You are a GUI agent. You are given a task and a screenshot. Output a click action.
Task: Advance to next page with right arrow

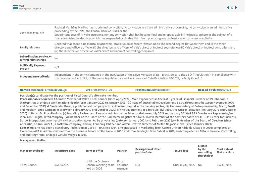[x=236, y=8]
